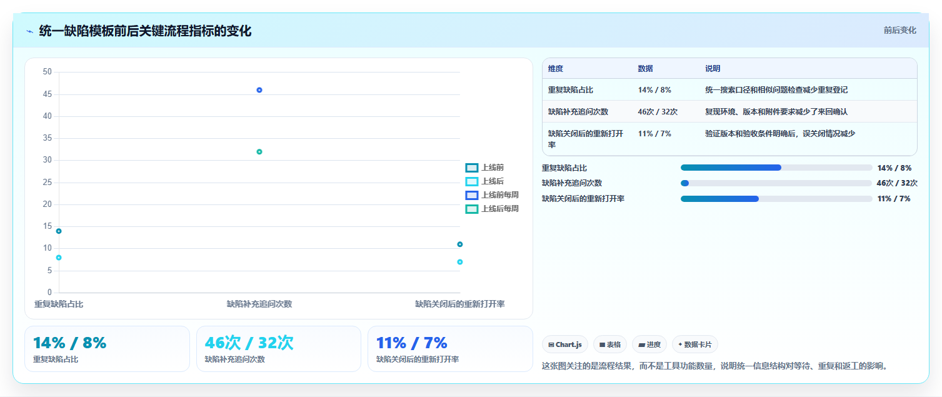Click x-axis label 缺陷补充追问次数

point(259,304)
